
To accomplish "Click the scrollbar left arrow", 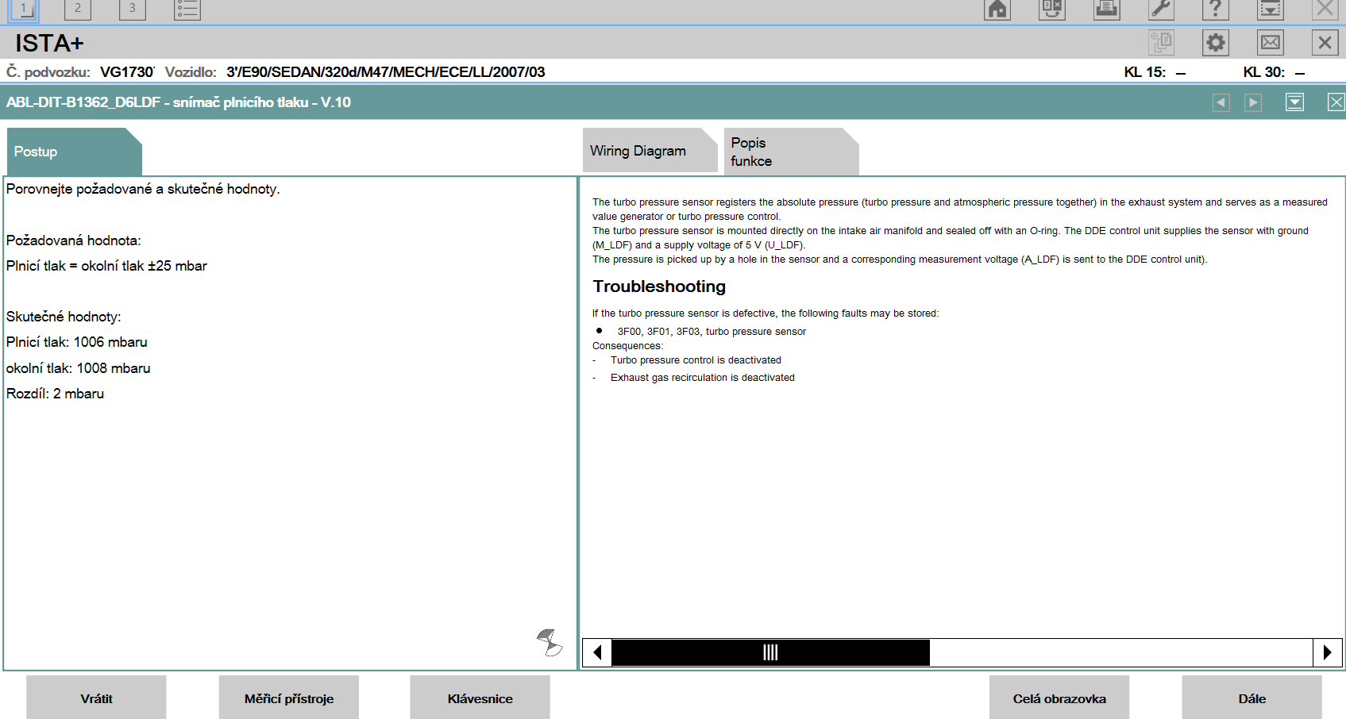I will pos(597,652).
